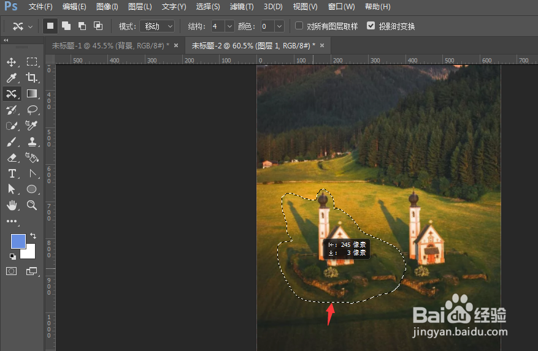
Task: Select the Eyedropper tool
Action: tap(11, 78)
